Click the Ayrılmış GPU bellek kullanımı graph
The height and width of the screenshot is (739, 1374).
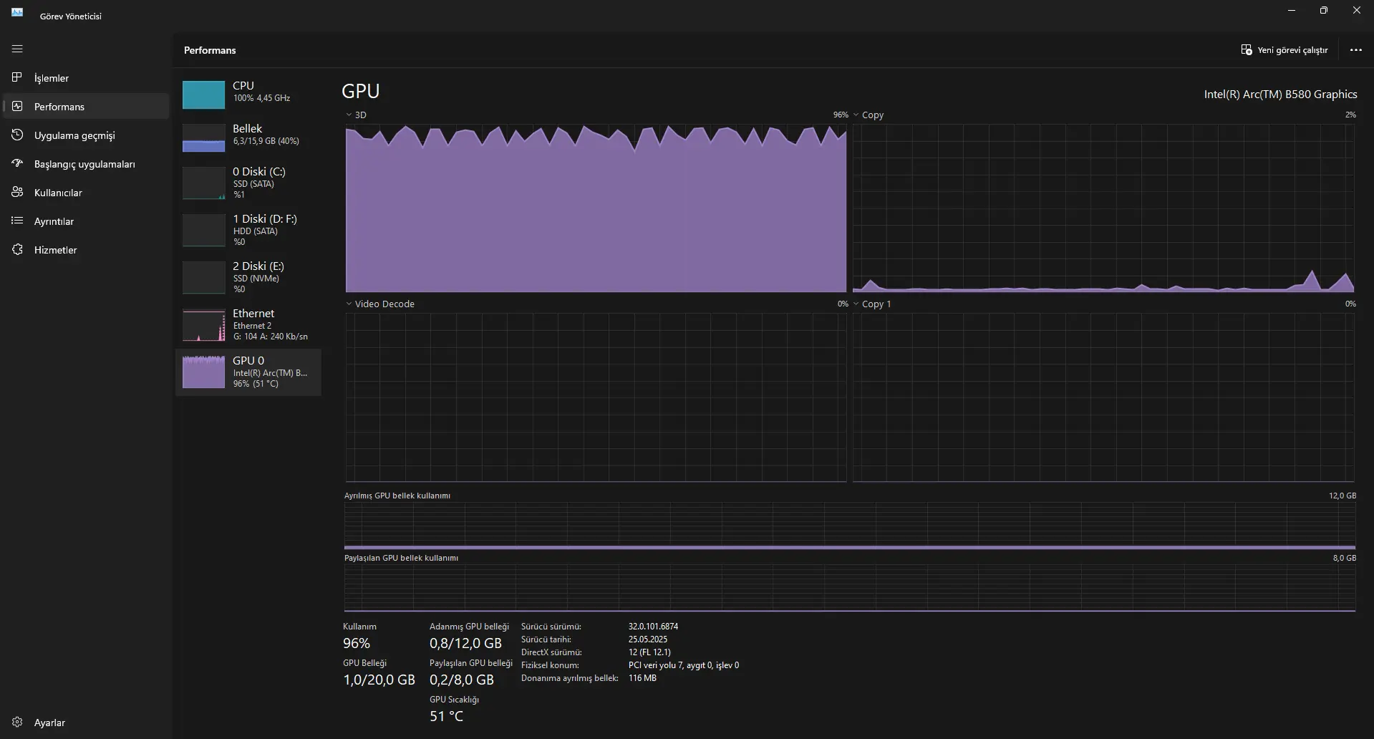850,526
